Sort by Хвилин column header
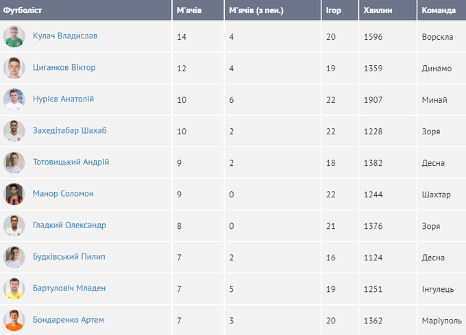 point(378,10)
